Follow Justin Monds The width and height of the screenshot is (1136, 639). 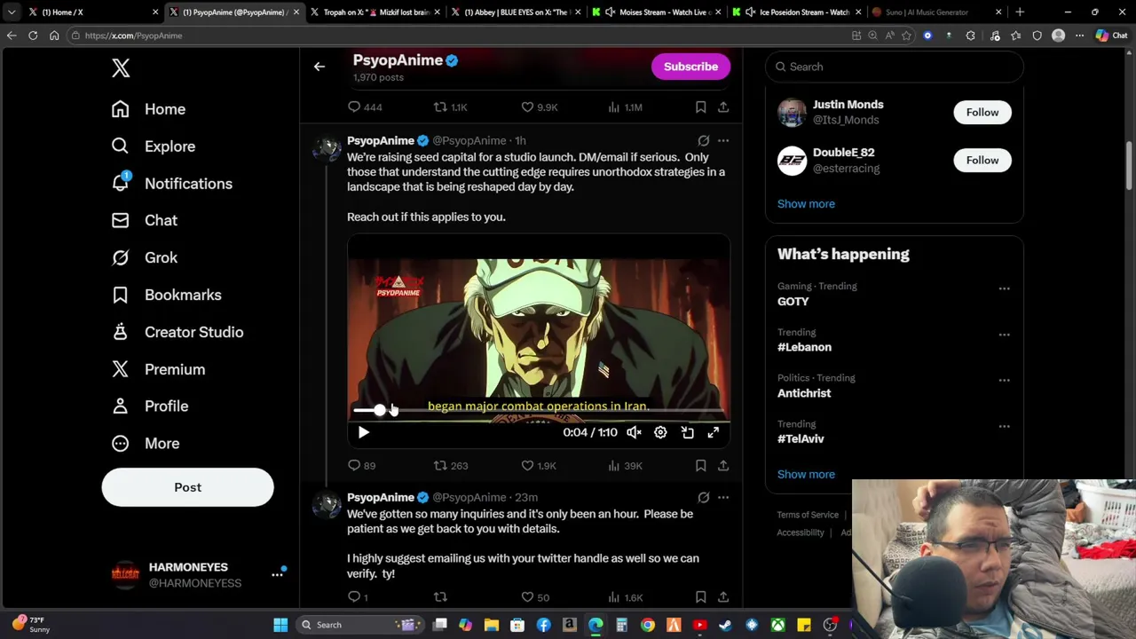982,112
